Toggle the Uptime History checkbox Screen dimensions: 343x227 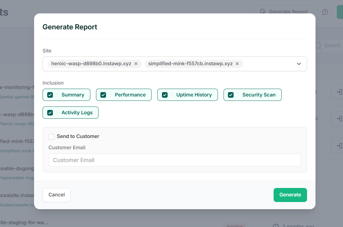point(165,95)
